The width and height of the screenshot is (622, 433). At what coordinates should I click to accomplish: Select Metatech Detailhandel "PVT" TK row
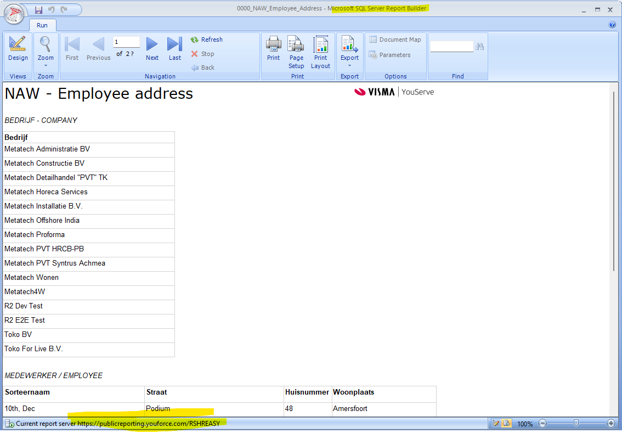tap(89, 178)
